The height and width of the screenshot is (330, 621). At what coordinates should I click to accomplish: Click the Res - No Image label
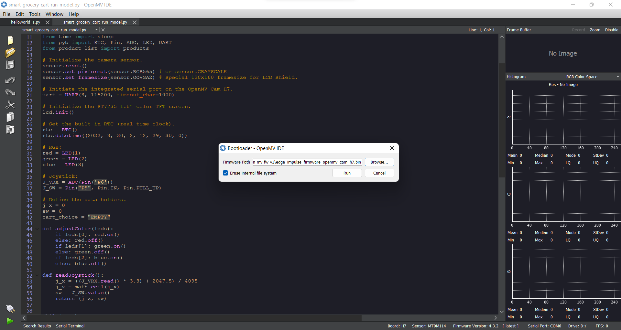pos(563,85)
